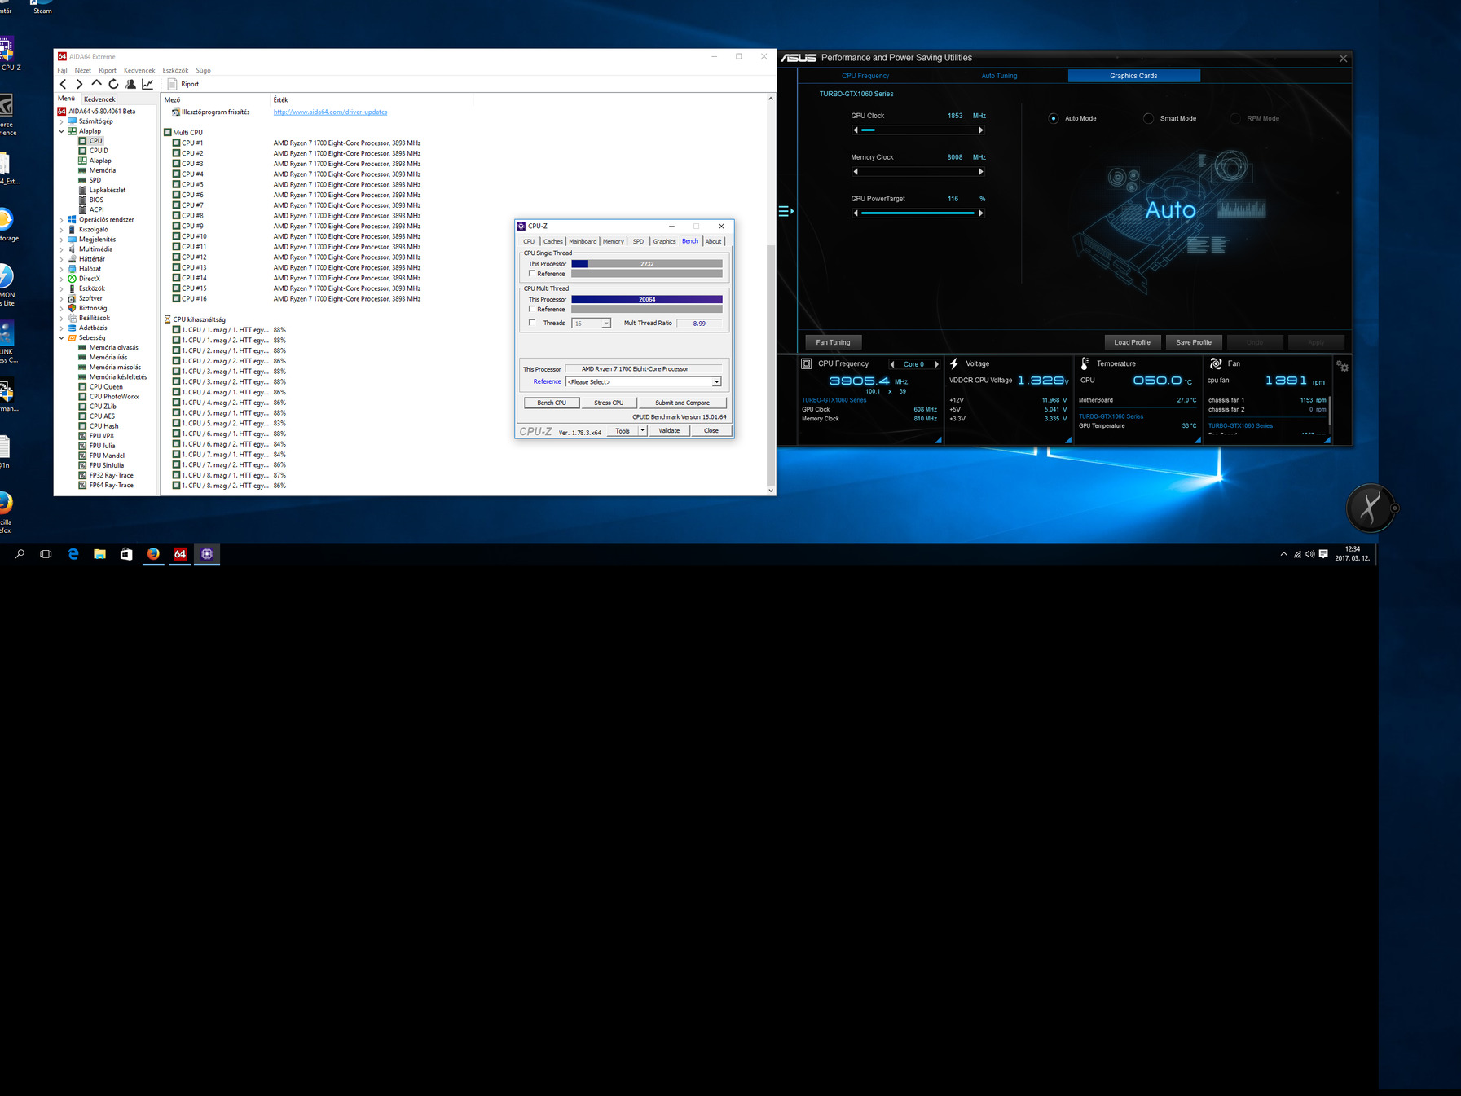Select FPU Julia benchmark in tree
This screenshot has height=1096, width=1461.
coord(102,446)
